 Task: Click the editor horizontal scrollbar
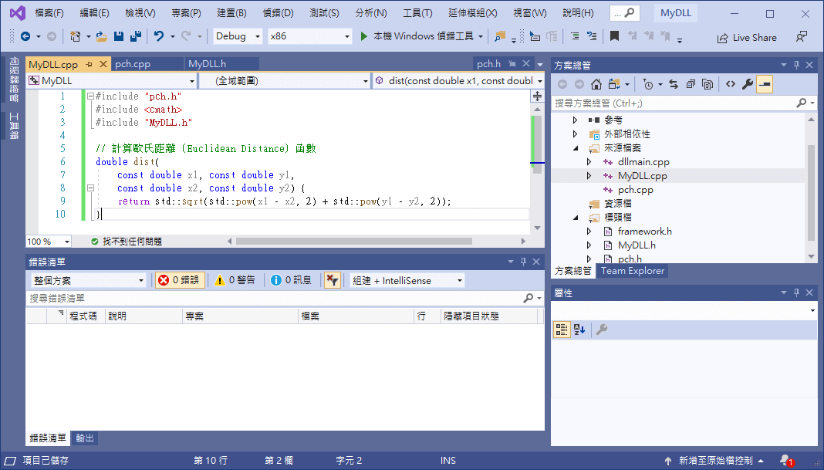pyautogui.click(x=353, y=242)
